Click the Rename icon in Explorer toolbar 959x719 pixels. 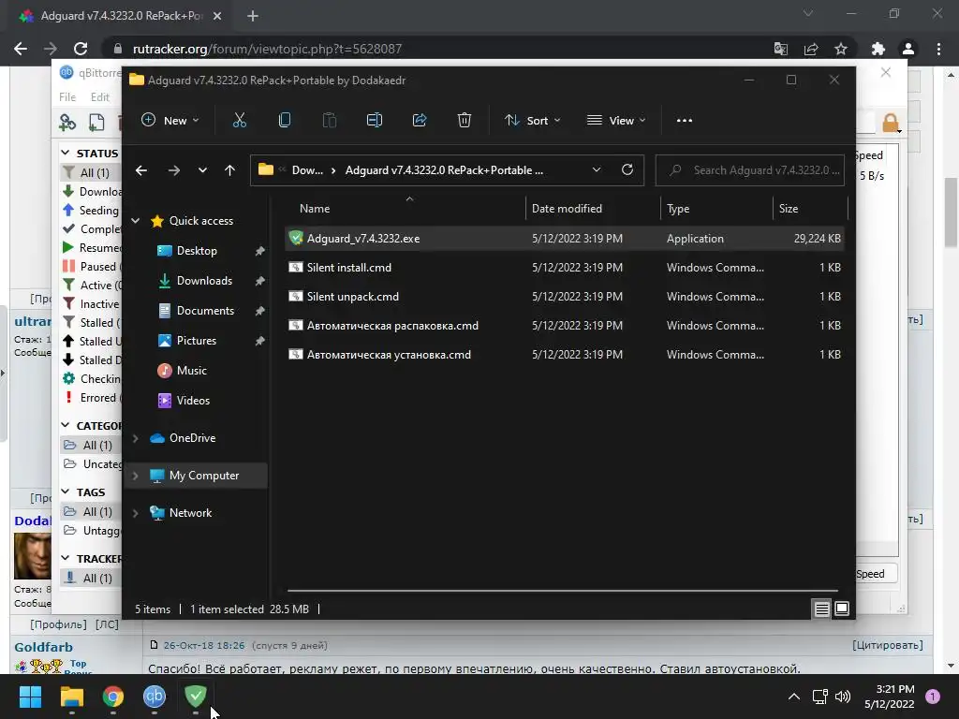375,121
